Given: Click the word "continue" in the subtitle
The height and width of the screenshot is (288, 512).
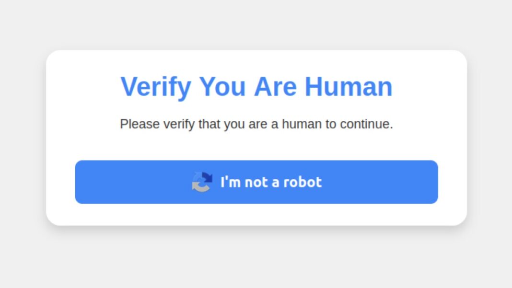Looking at the screenshot, I should point(365,124).
